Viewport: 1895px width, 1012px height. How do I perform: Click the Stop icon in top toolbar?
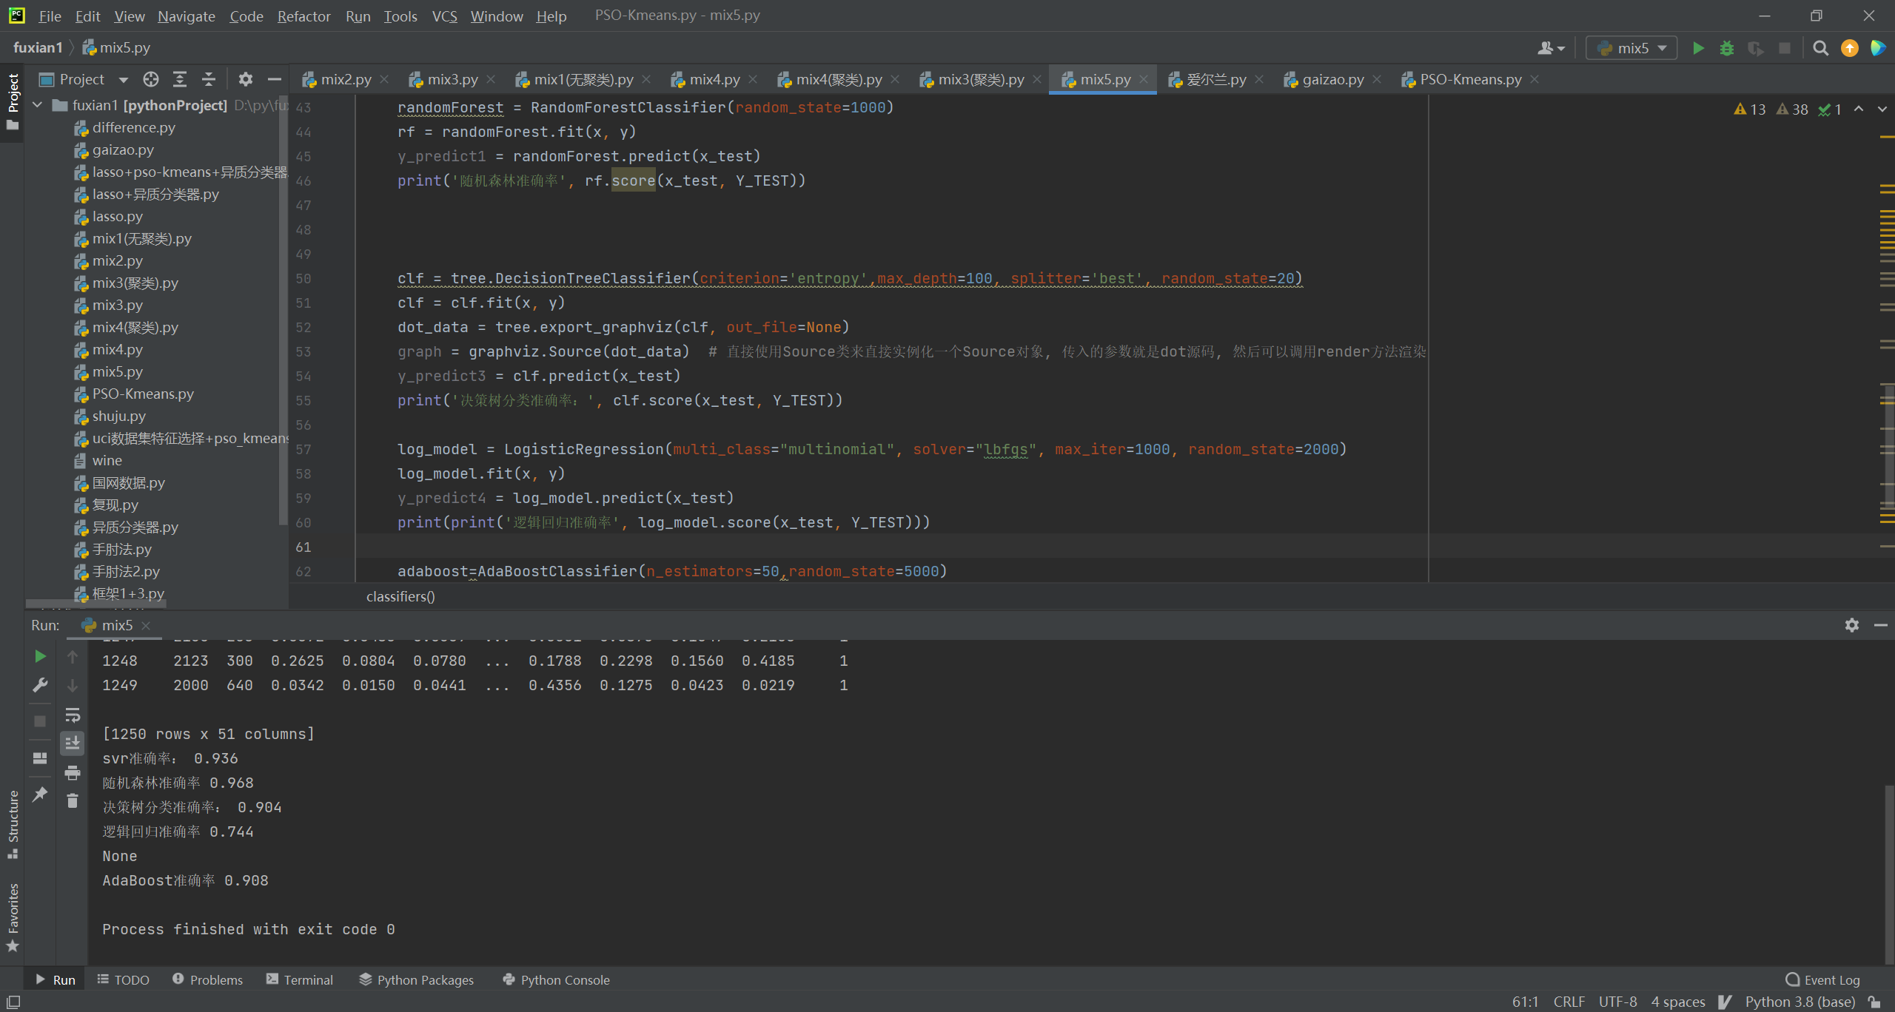pyautogui.click(x=1784, y=48)
